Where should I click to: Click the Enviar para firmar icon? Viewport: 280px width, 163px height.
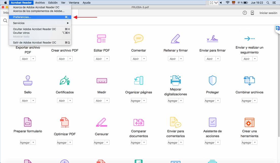[x=212, y=38]
